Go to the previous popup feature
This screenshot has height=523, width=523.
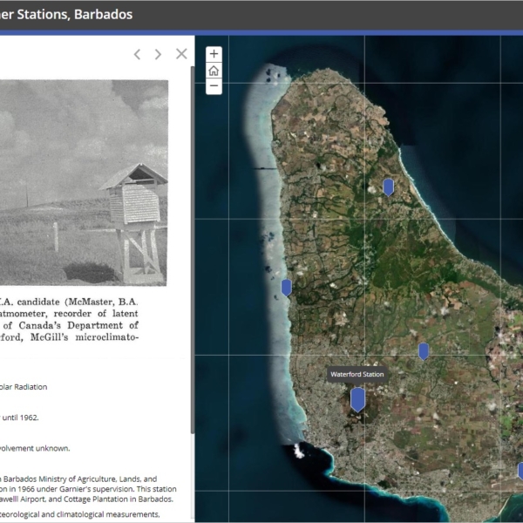137,54
